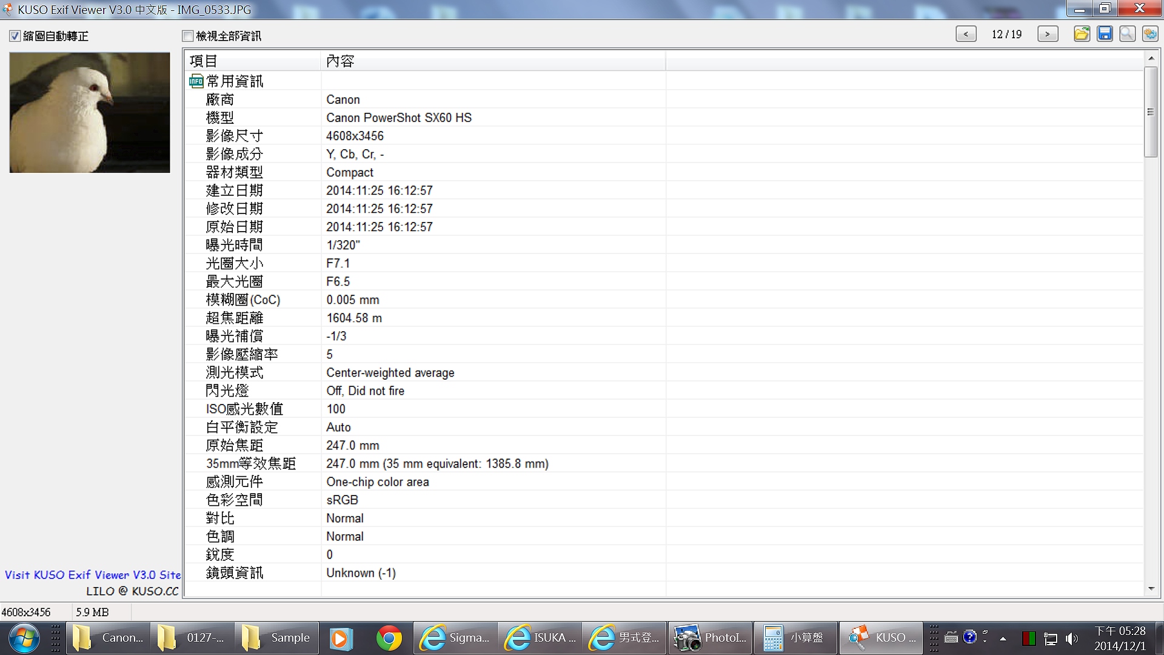The height and width of the screenshot is (655, 1164).
Task: Toggle 縮圖自動轉正 checkbox
Action: pyautogui.click(x=15, y=36)
